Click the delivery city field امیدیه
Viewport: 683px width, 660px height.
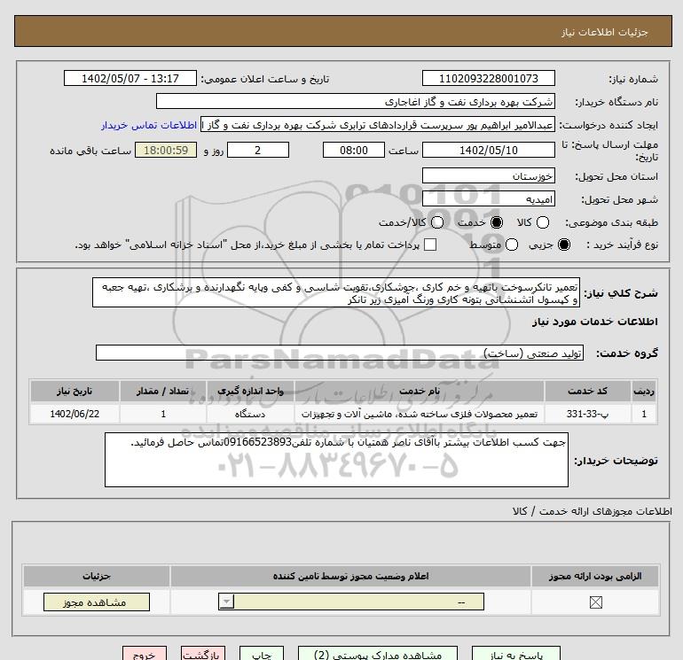click(x=488, y=199)
